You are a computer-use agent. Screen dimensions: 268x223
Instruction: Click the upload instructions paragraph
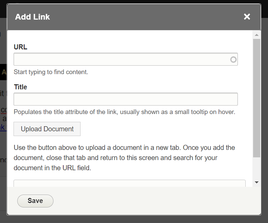click(124, 158)
